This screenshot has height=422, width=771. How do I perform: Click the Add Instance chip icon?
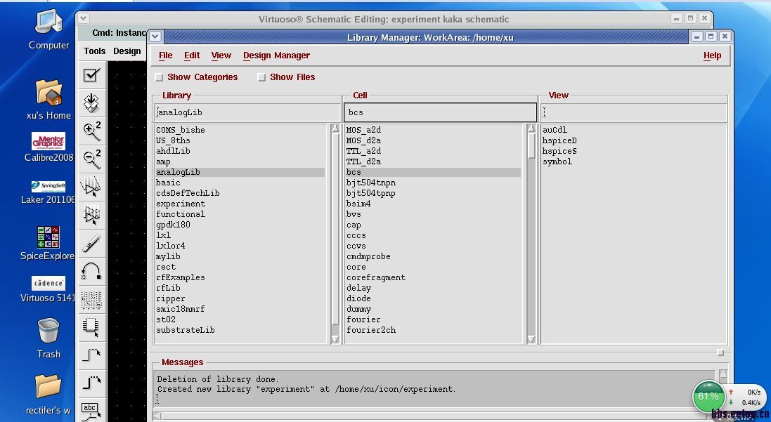(x=91, y=326)
